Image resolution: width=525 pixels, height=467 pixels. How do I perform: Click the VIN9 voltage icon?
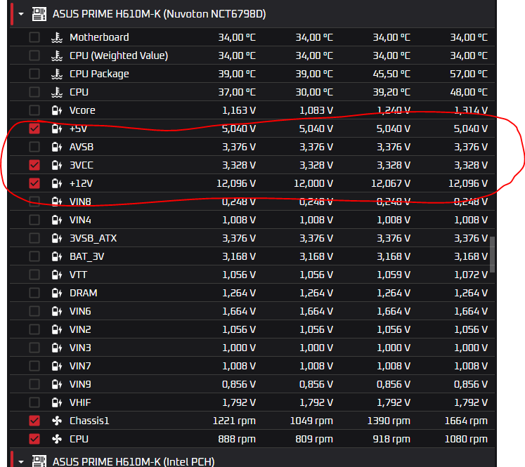coord(57,384)
